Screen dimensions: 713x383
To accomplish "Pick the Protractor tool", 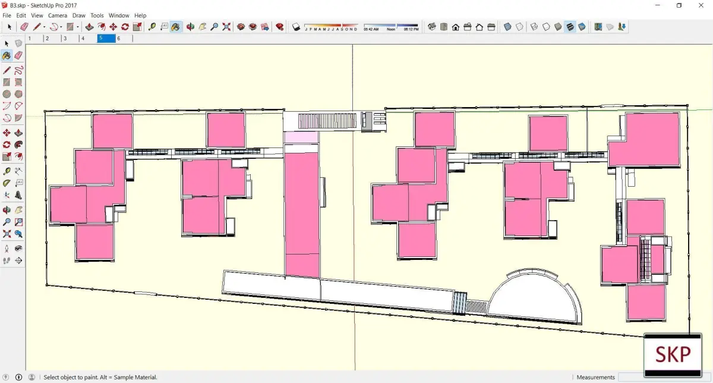I will 7,183.
